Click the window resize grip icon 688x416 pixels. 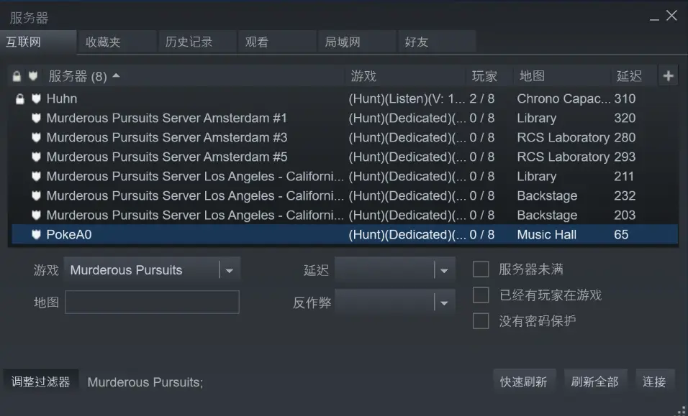[682, 411]
